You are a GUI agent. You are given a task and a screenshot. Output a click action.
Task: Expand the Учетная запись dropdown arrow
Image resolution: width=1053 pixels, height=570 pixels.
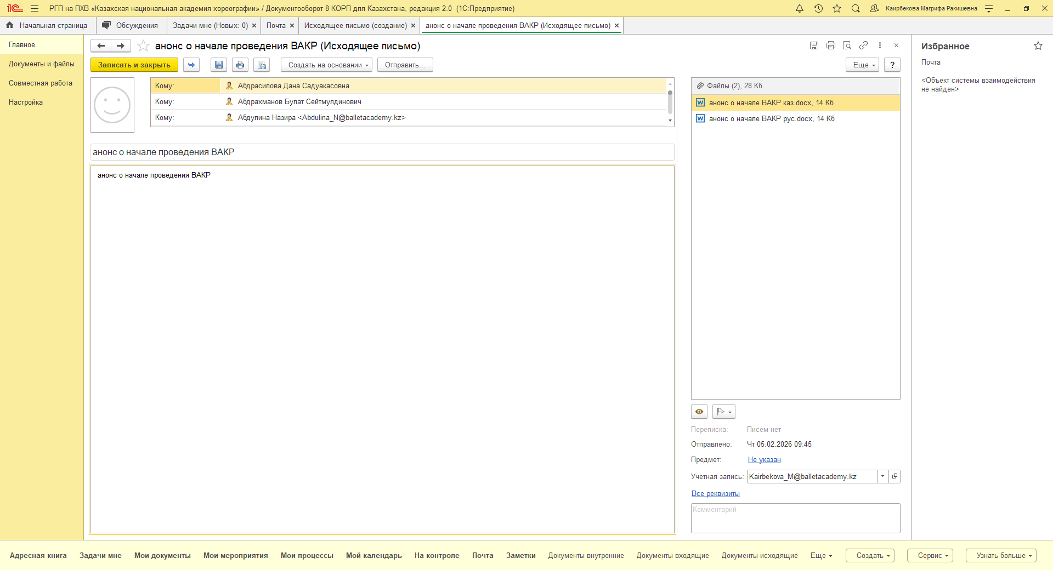tap(882, 476)
